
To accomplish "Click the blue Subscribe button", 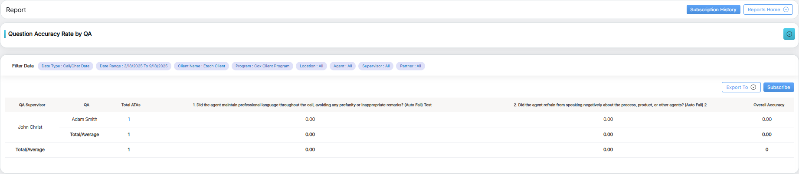I will click(778, 87).
